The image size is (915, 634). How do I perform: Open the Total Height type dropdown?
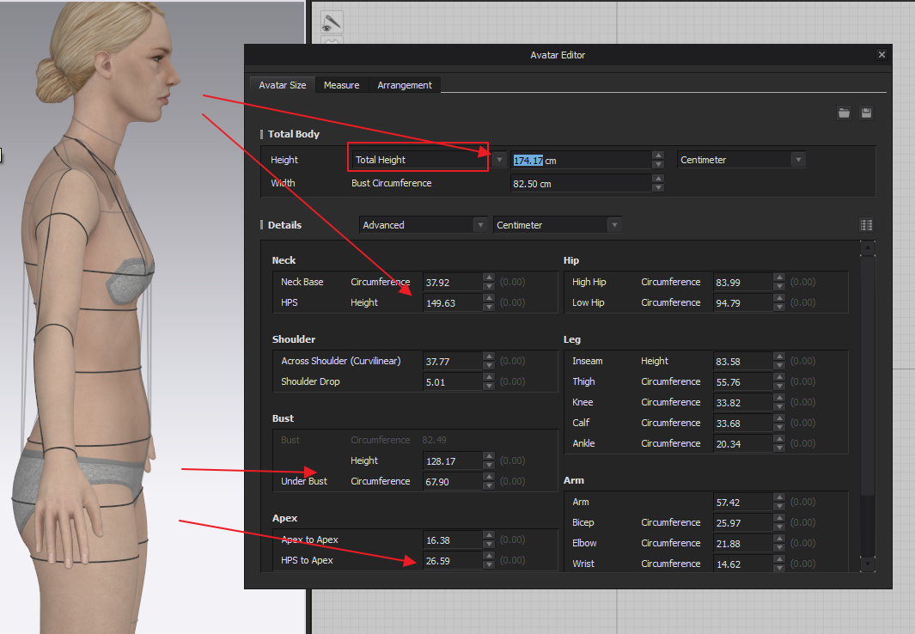click(x=429, y=159)
